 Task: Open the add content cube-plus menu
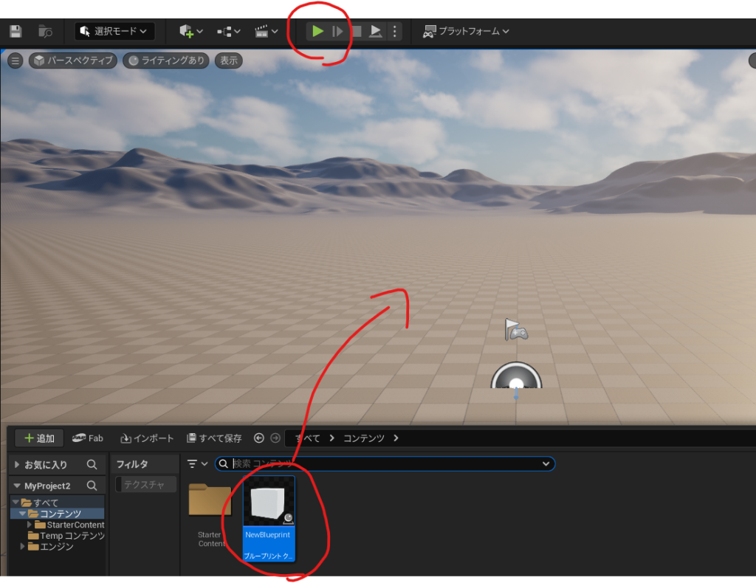point(190,31)
